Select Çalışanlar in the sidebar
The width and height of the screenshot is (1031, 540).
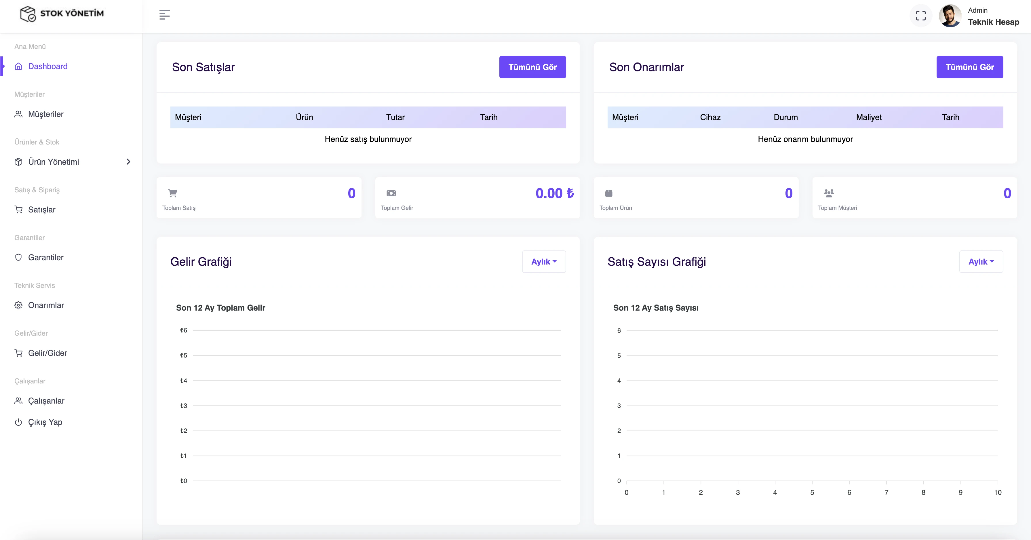46,401
